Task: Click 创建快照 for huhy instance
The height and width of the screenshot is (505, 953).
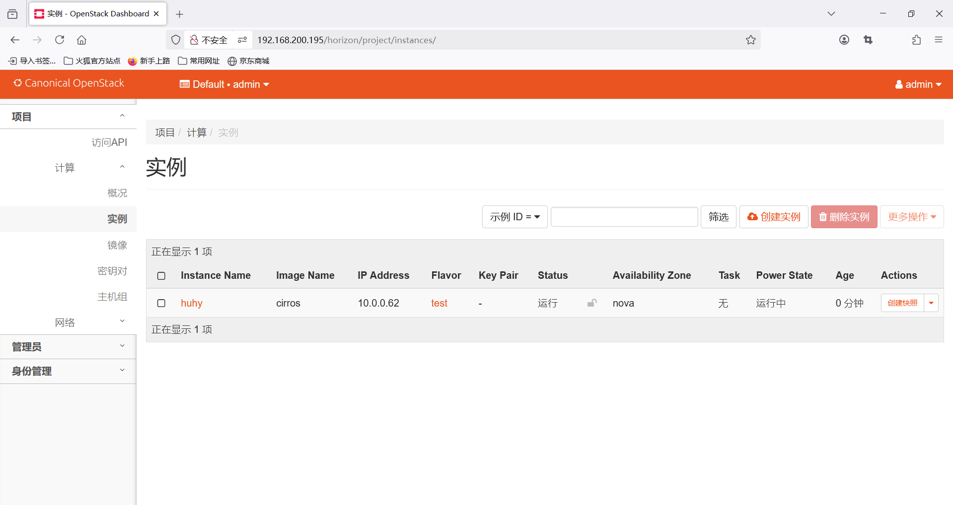Action: 902,303
